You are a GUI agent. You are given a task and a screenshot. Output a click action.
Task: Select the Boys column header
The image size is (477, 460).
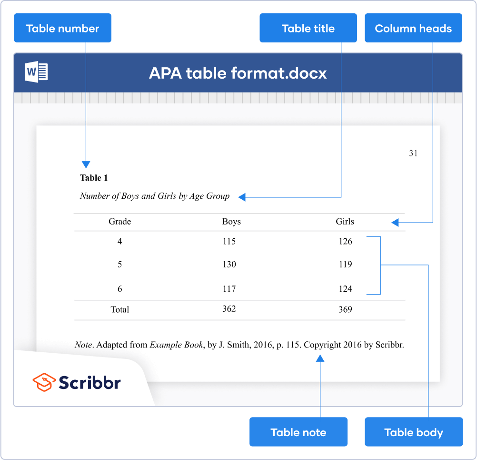pos(231,222)
